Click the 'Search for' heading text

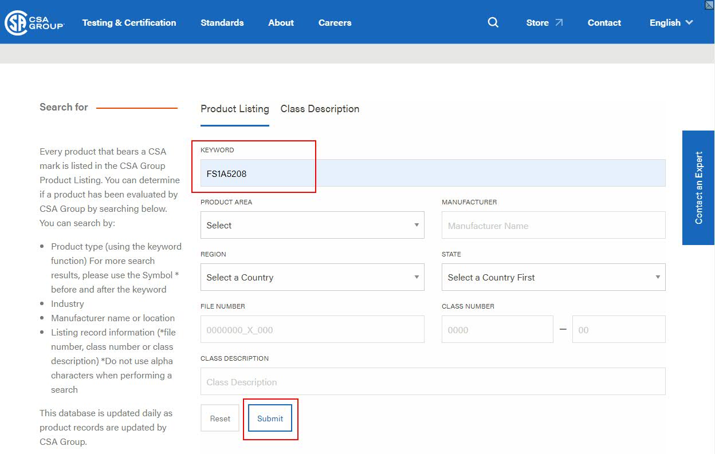pyautogui.click(x=64, y=107)
